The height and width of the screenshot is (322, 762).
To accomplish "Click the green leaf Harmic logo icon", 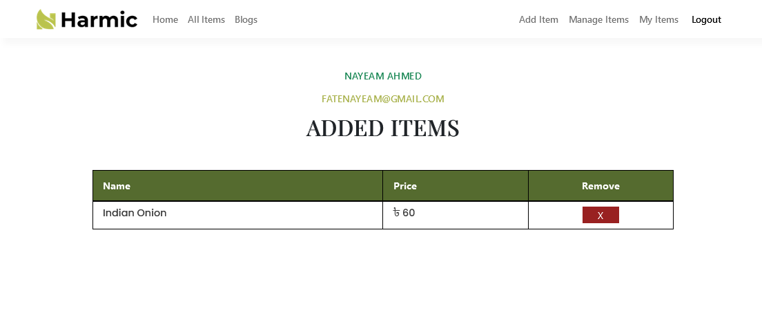I will click(x=46, y=19).
